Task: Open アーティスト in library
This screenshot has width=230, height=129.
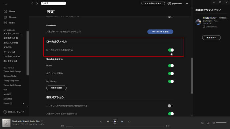Action: [x=10, y=52]
